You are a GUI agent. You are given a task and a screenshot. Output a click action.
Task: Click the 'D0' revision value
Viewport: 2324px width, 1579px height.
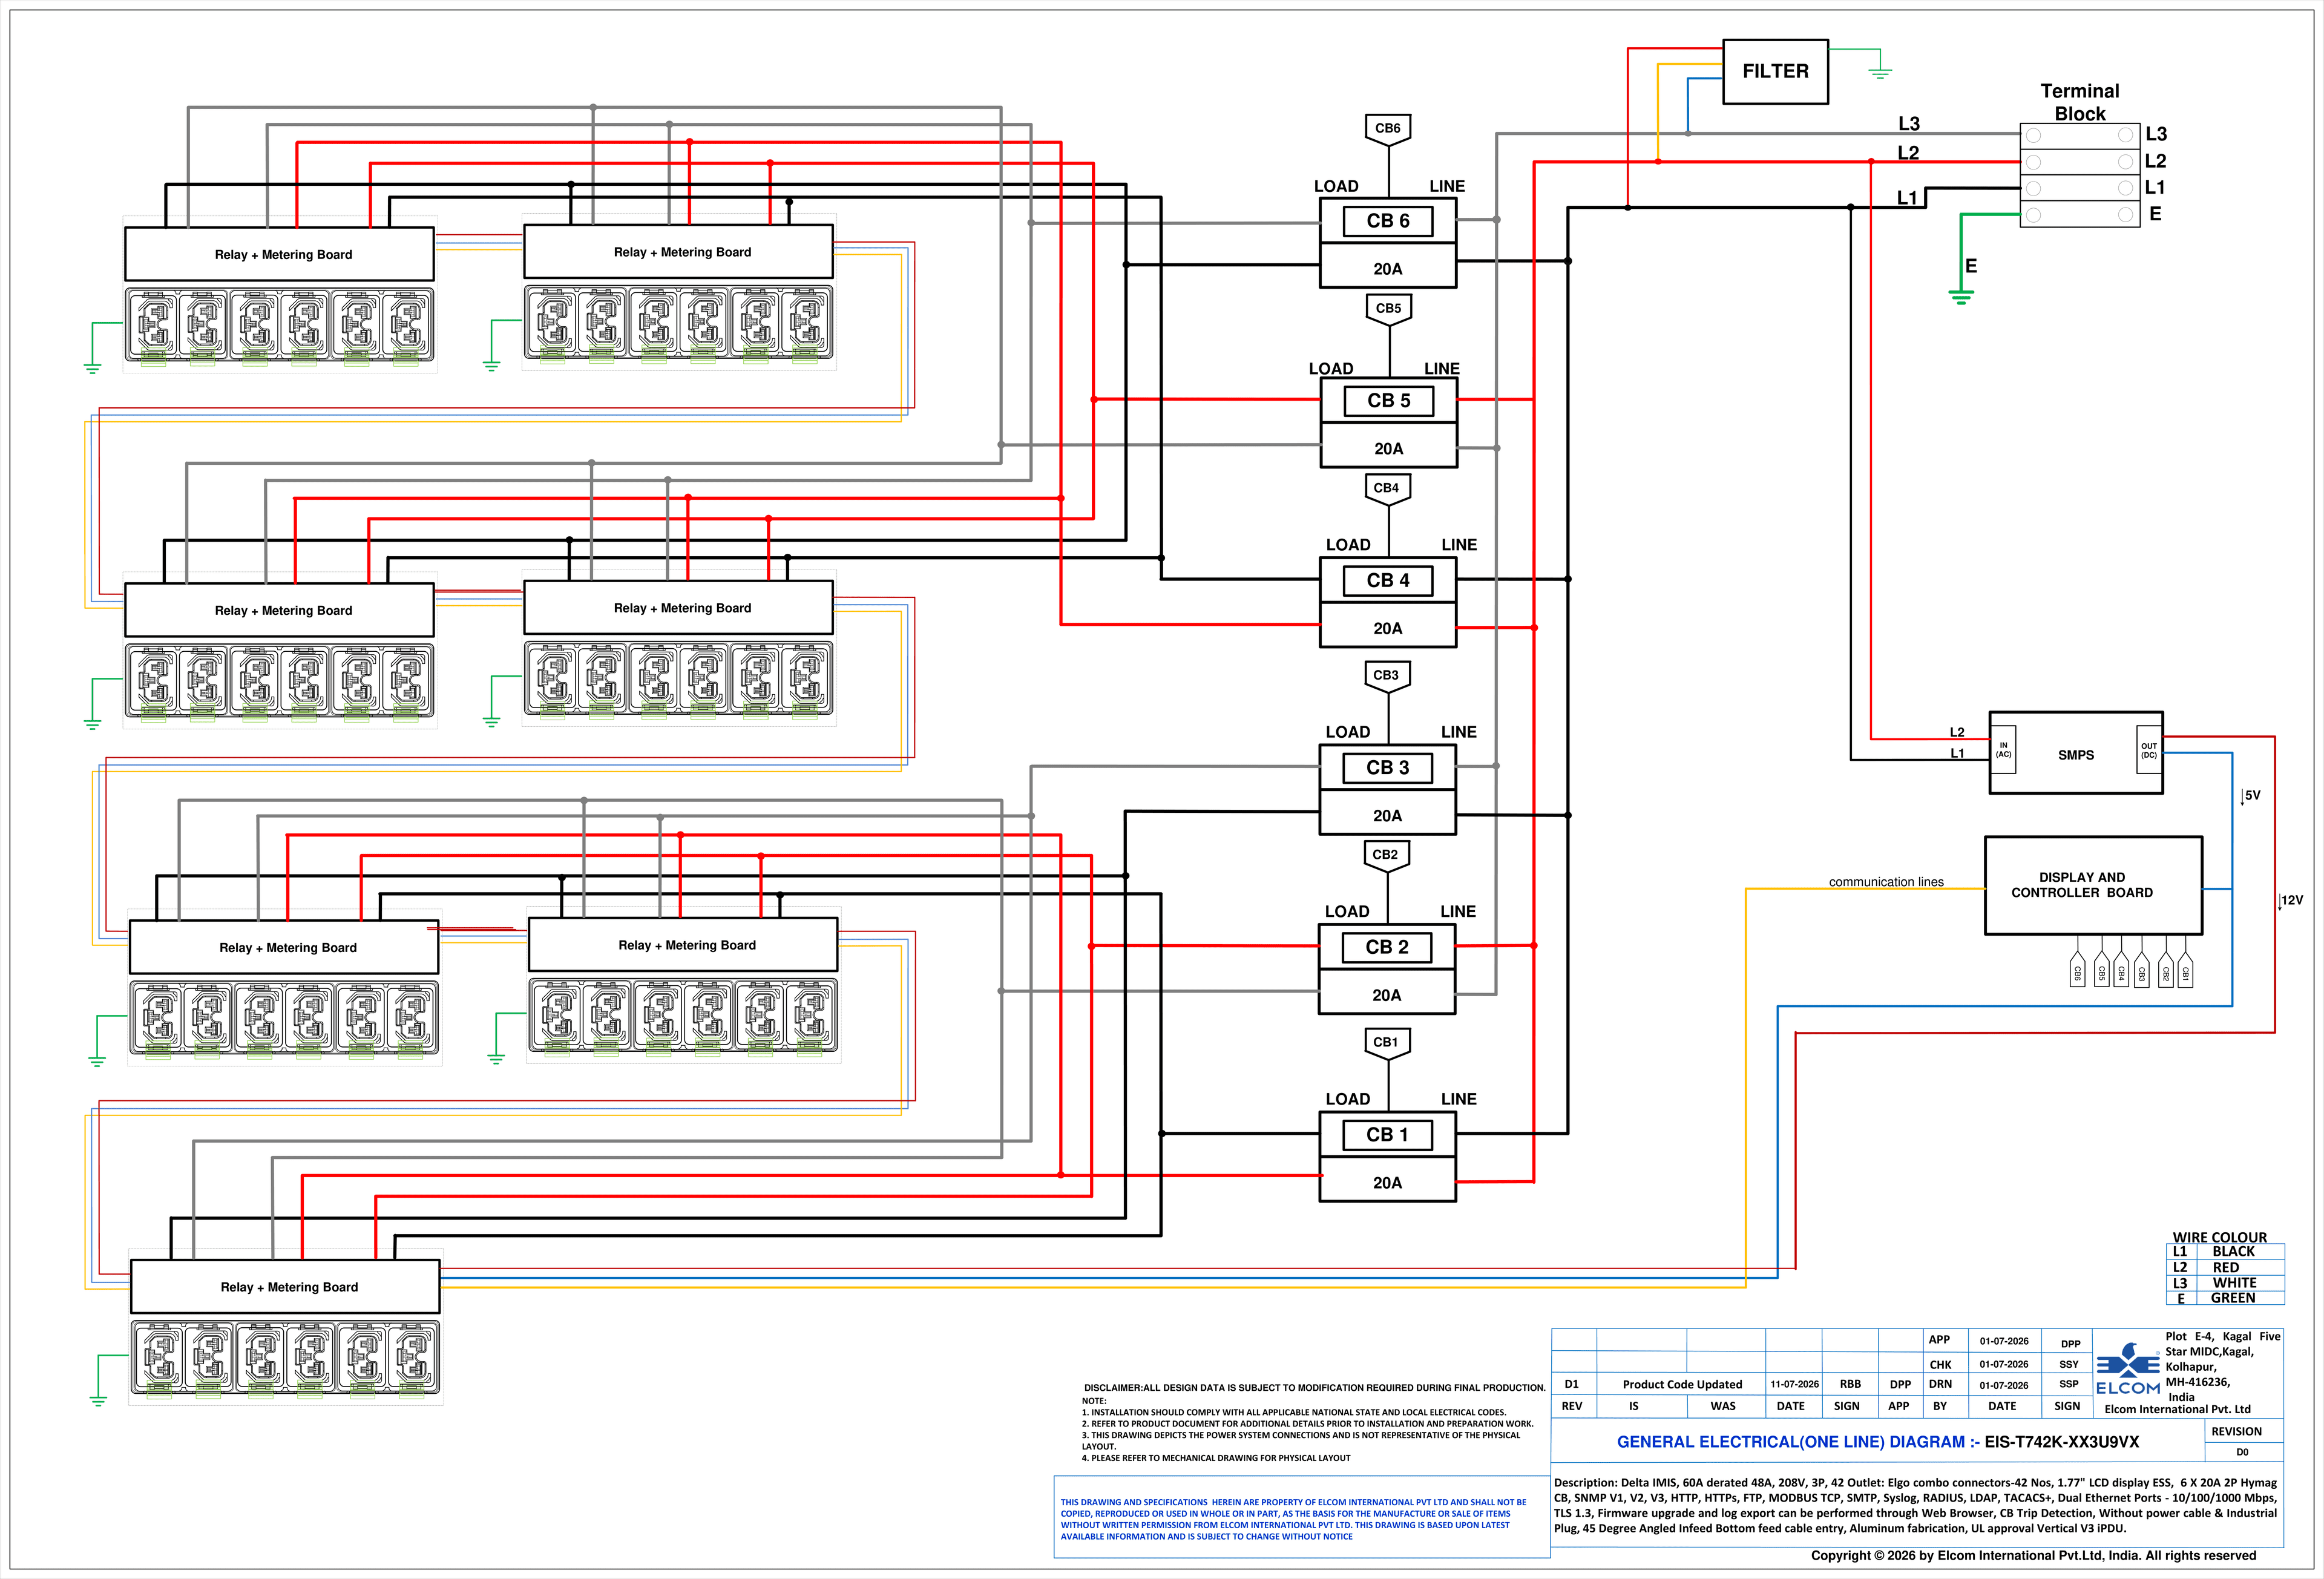pyautogui.click(x=2242, y=1452)
